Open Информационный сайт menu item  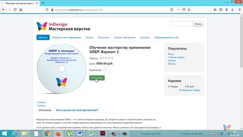tap(166, 37)
